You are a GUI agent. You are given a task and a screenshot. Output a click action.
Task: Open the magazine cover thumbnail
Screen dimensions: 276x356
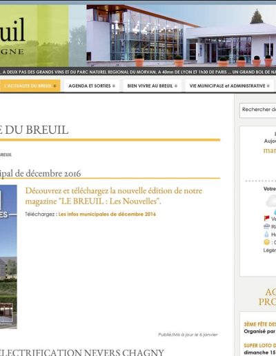pyautogui.click(x=8, y=257)
